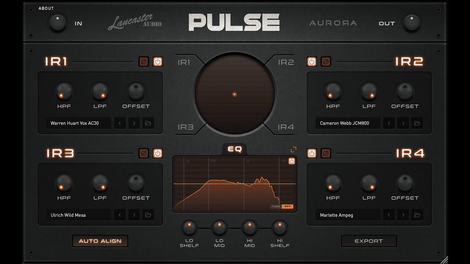This screenshot has height=264, width=470.
Task: Open Warren Huart Vox AC30 IR selector
Action: click(79, 123)
